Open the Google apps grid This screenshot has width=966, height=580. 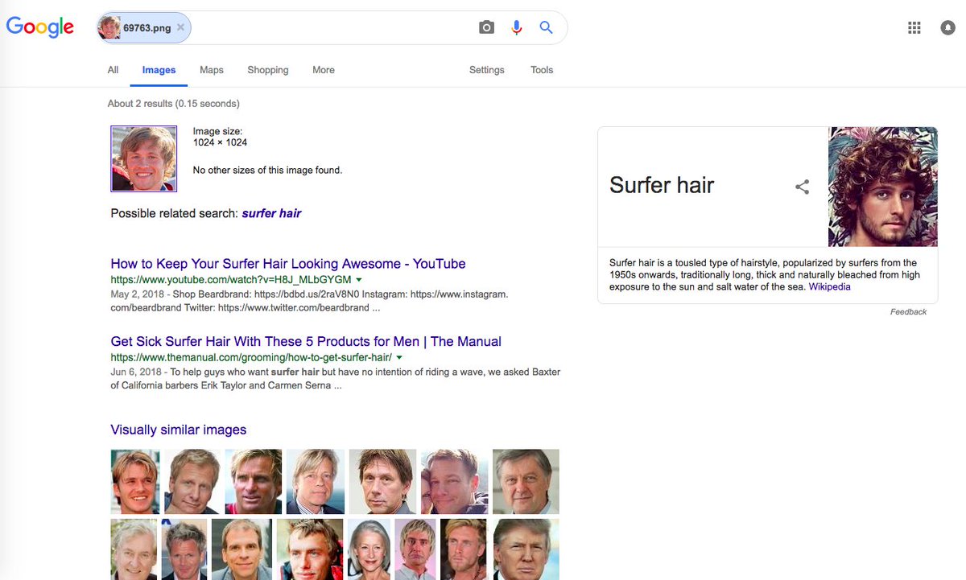[914, 27]
